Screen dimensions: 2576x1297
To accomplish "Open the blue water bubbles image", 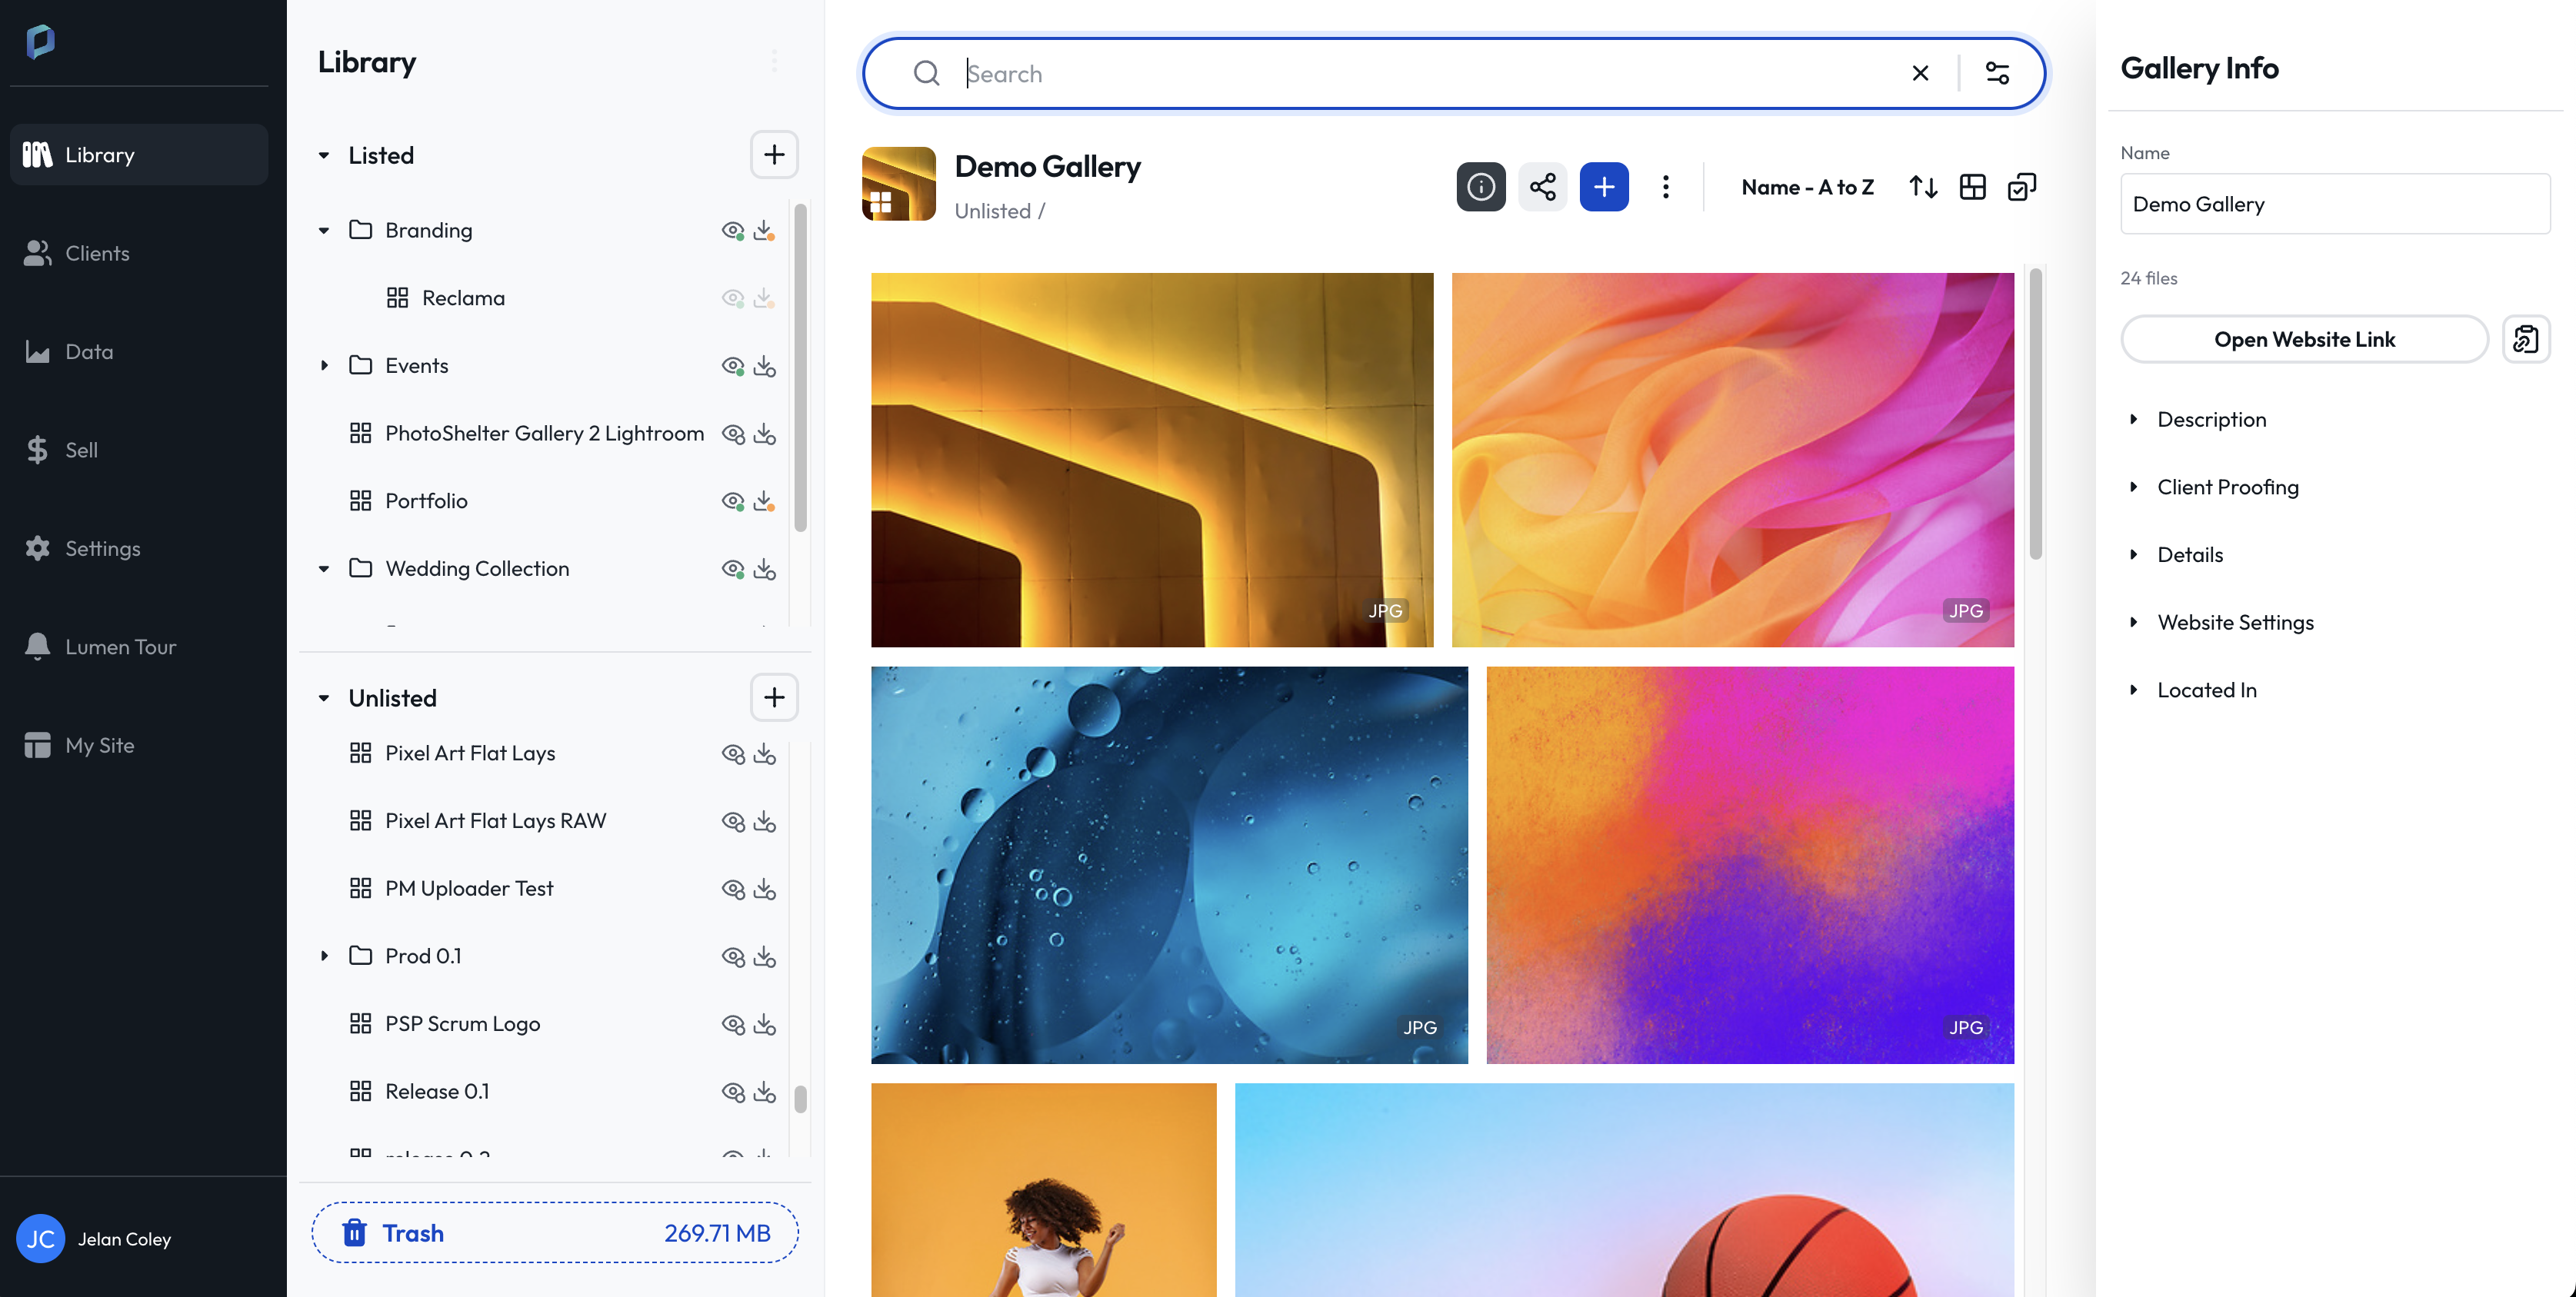I will click(1169, 866).
